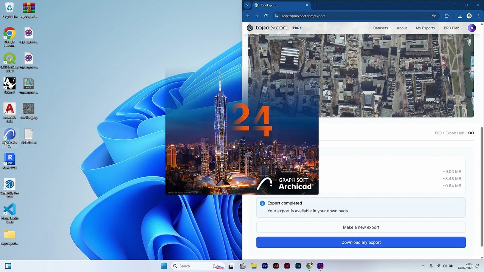Launch Google Chrome from desktop shortcut
This screenshot has height=272, width=484.
click(9, 37)
